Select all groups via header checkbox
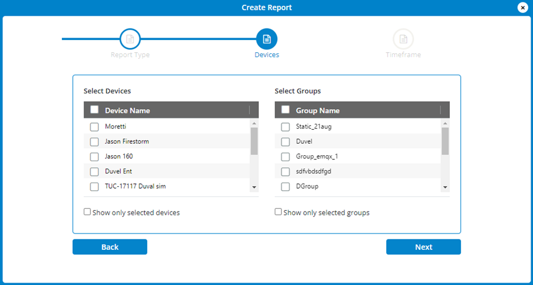The image size is (533, 285). click(285, 110)
